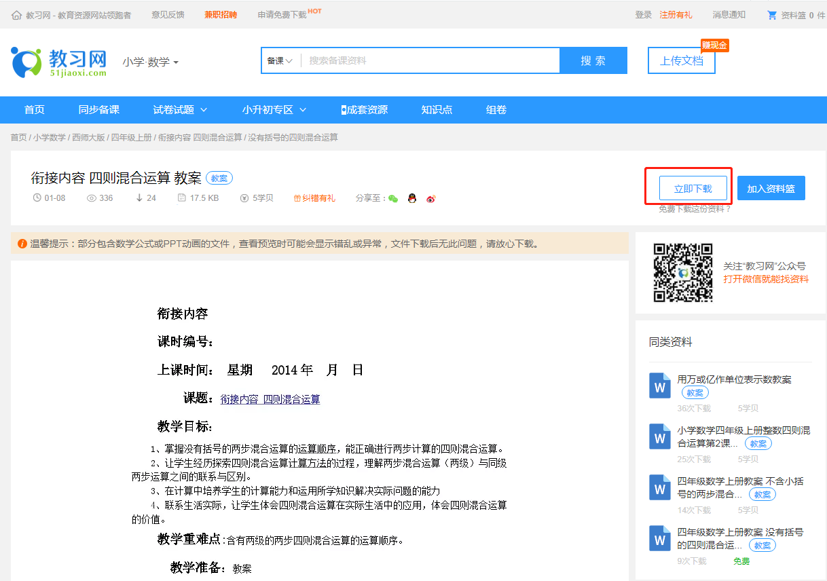Click the 加入资料篮 button
This screenshot has width=827, height=581.
coord(771,188)
